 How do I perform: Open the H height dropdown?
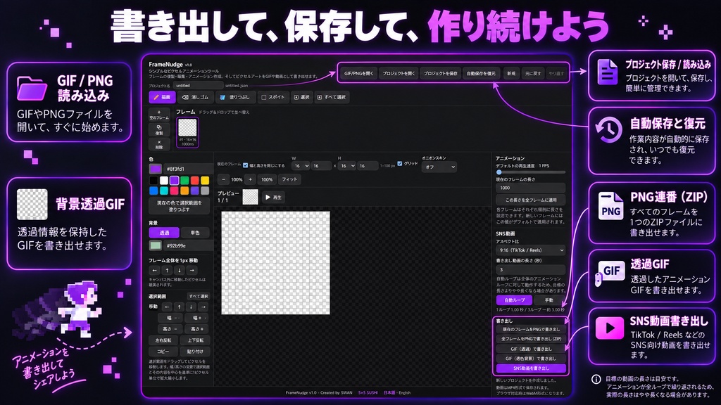pos(347,166)
